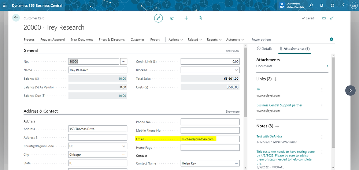
Task: Expand the Automate menu
Action: tap(235, 39)
